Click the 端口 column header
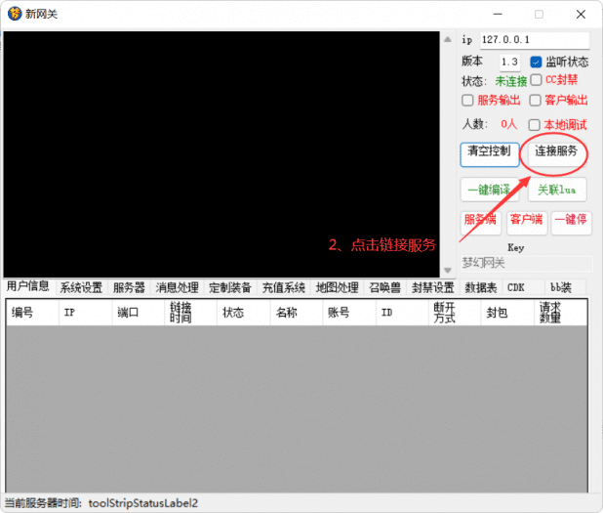603x513 pixels. [x=138, y=313]
